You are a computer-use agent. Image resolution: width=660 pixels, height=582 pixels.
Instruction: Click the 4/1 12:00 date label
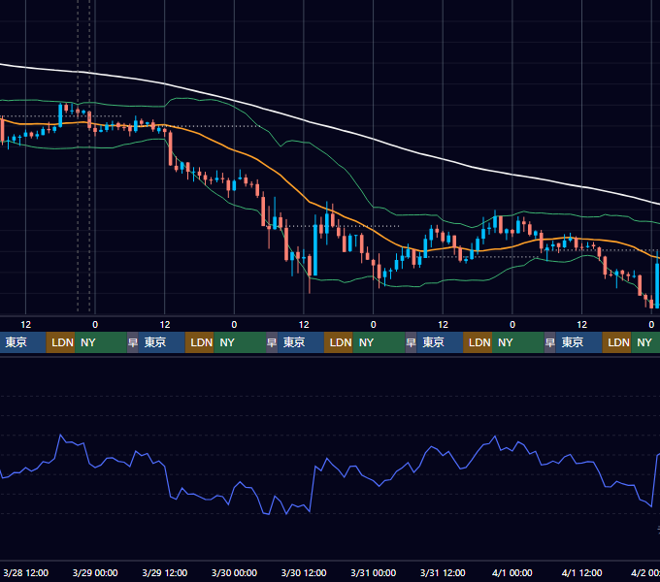click(581, 572)
